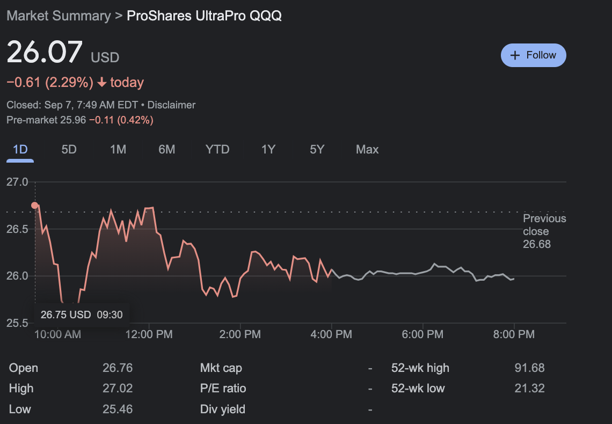Click the High value 27.02
This screenshot has width=612, height=424.
pyautogui.click(x=118, y=388)
